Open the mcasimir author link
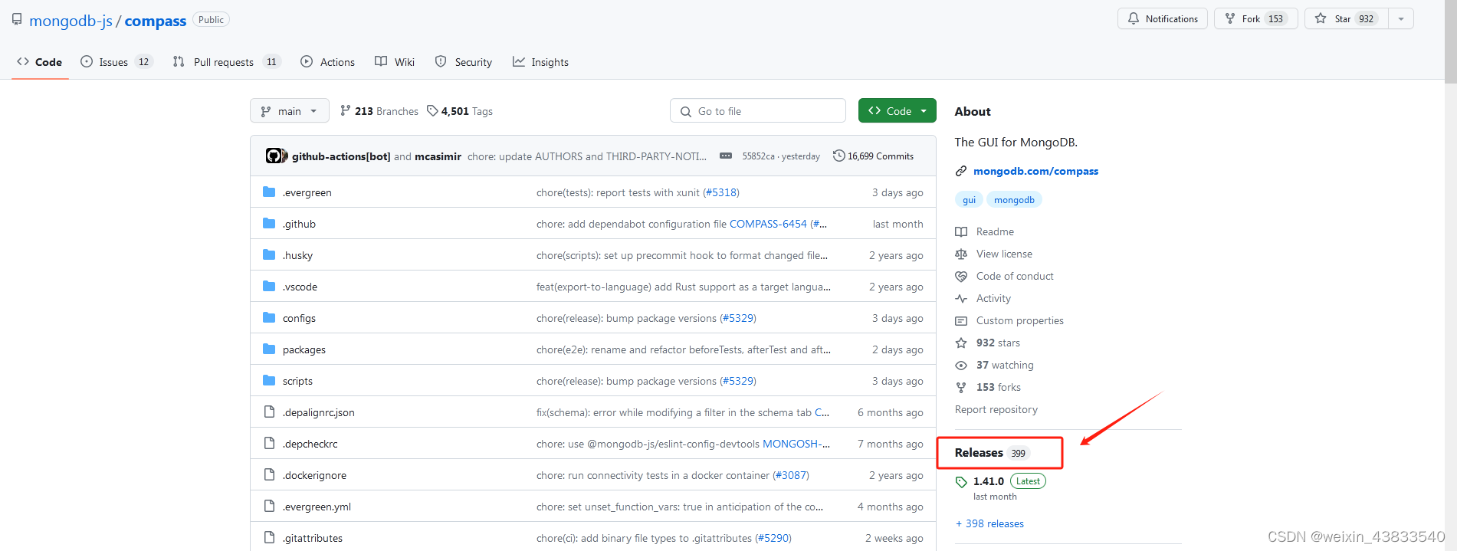 pos(438,156)
